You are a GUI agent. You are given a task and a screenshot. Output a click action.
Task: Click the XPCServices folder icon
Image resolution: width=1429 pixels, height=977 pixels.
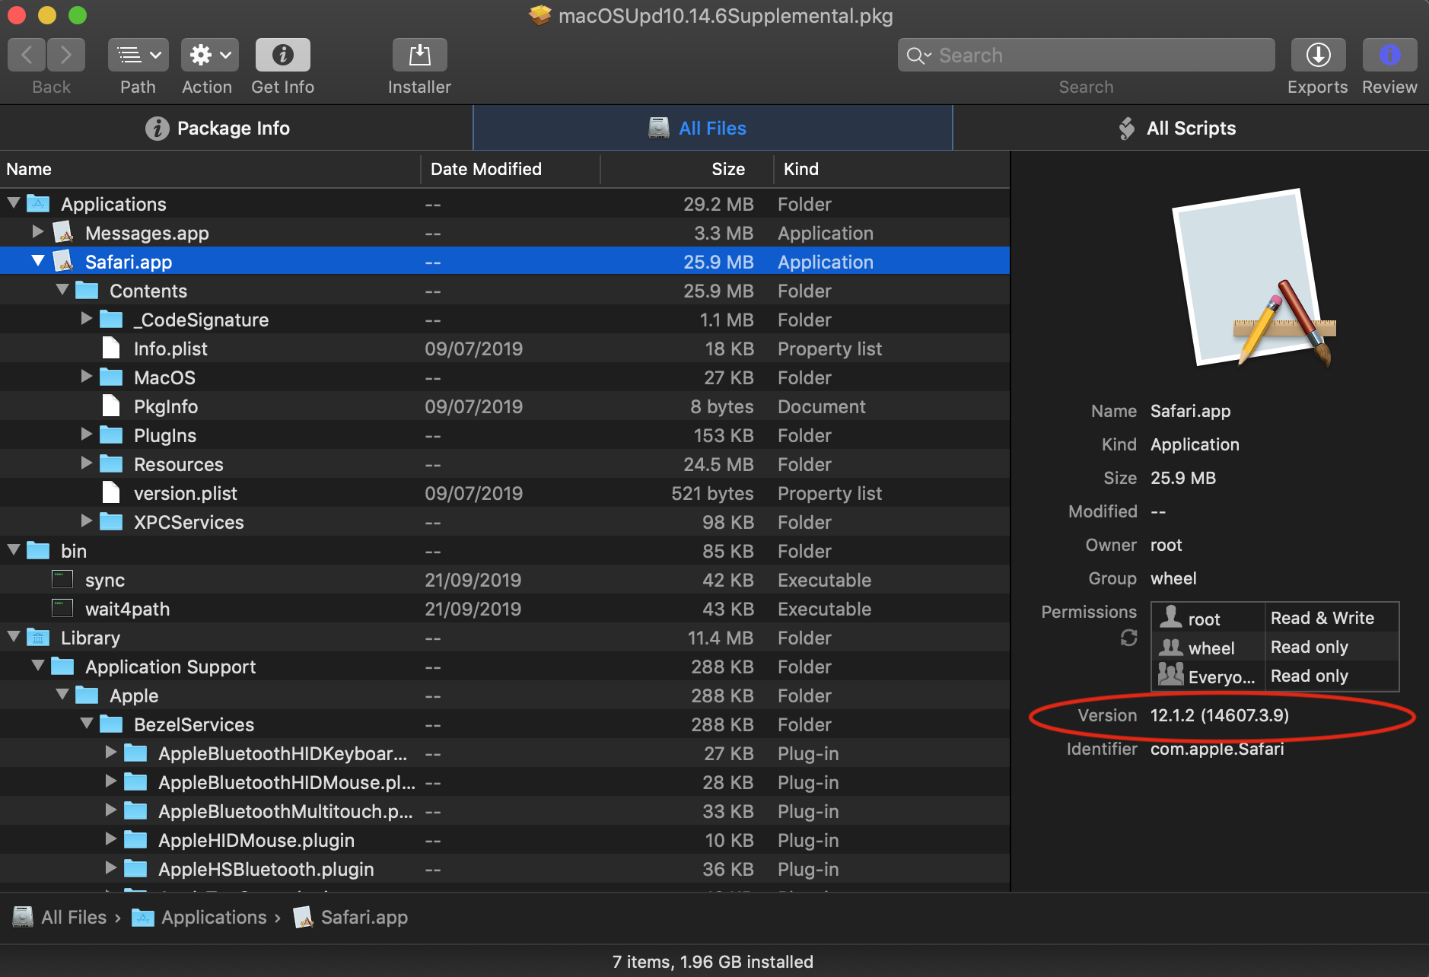[111, 521]
